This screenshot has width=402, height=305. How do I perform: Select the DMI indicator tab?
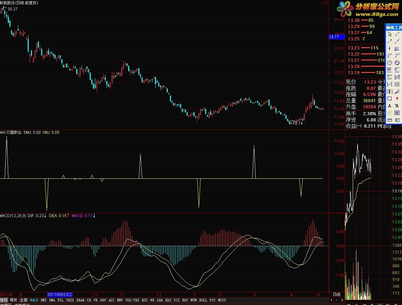[x=43, y=300]
